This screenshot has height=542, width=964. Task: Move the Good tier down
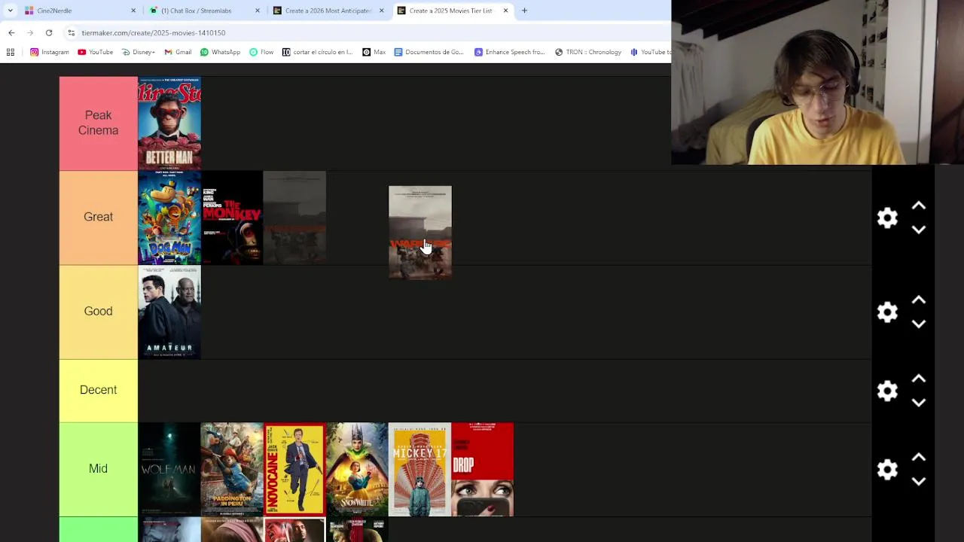[919, 324]
